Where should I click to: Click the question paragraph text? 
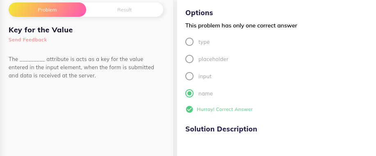coord(81,67)
